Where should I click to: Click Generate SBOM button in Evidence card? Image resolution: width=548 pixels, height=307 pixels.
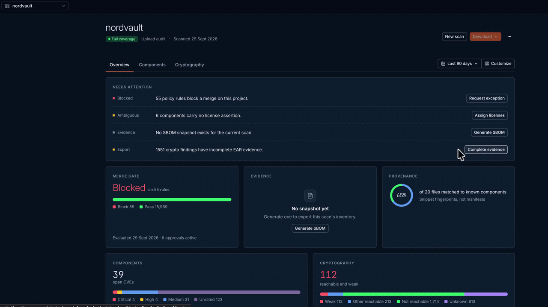(x=310, y=228)
